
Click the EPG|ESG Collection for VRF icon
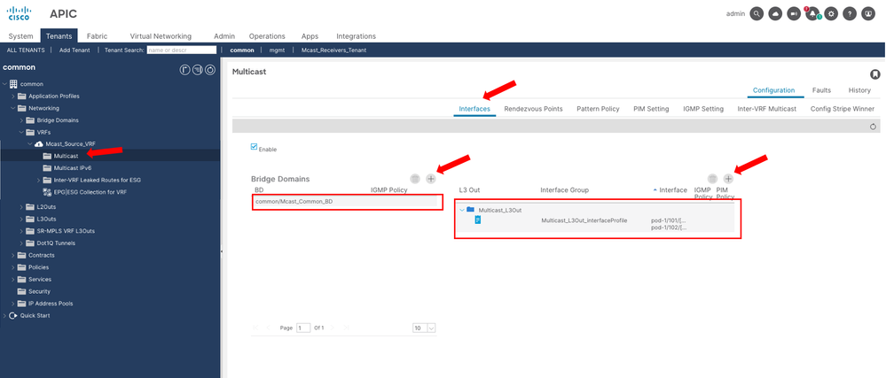point(48,192)
